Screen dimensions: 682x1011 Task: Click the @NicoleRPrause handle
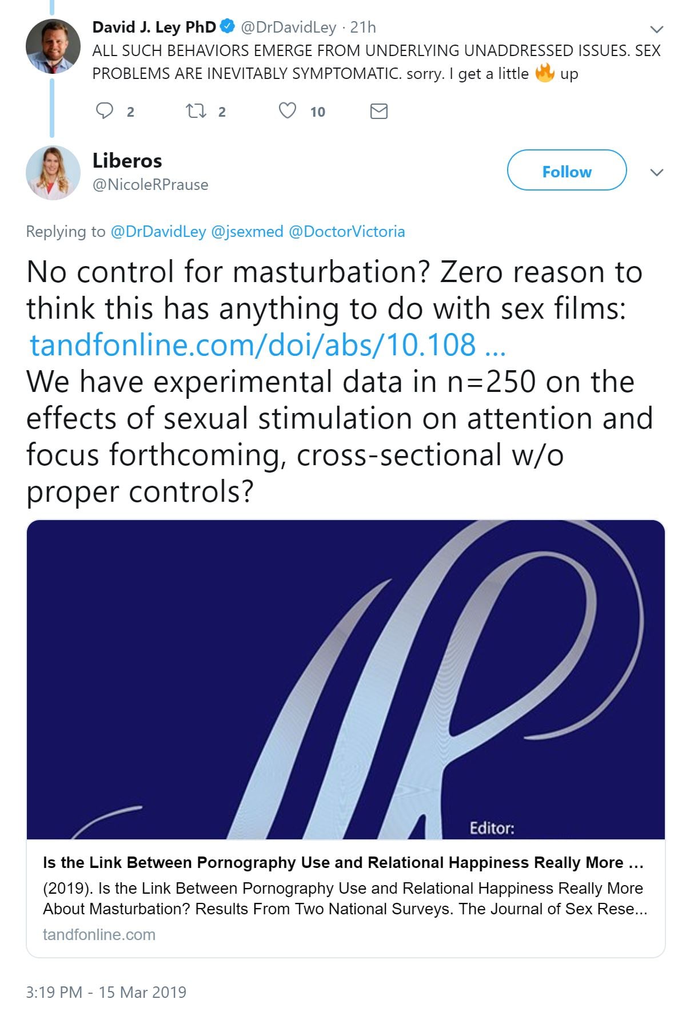(150, 185)
